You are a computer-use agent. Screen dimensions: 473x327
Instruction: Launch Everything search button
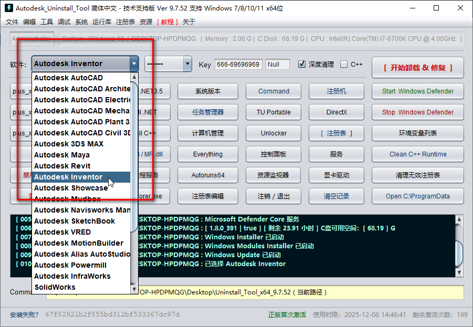pyautogui.click(x=208, y=154)
